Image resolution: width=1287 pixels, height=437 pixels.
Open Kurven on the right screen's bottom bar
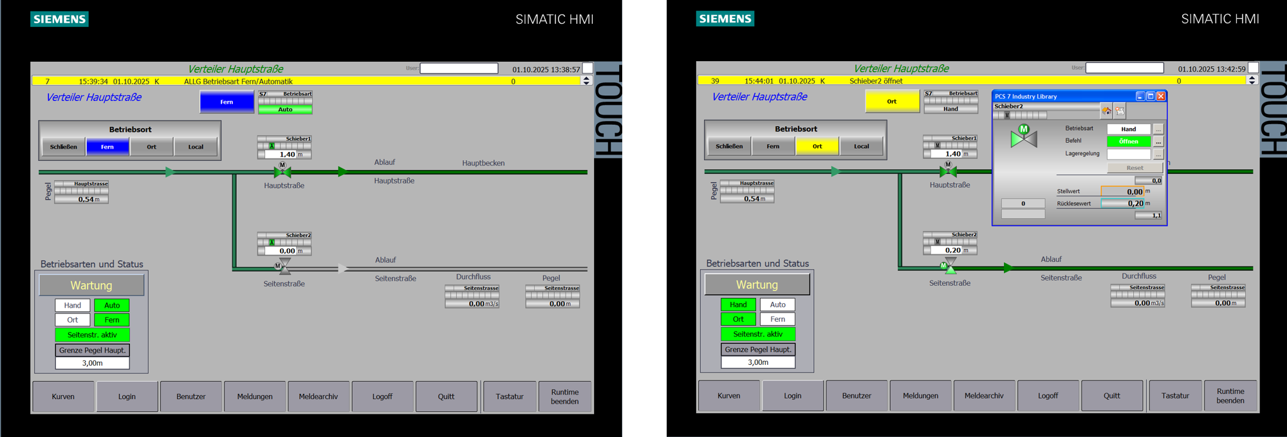[x=729, y=396]
